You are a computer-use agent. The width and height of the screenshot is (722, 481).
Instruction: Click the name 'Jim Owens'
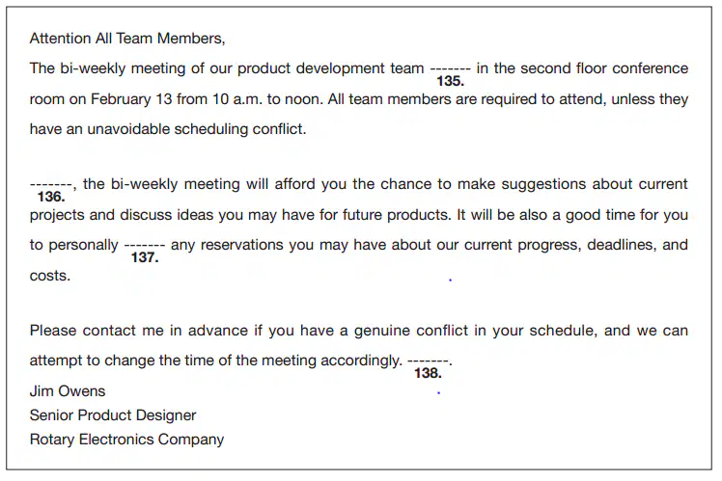click(x=68, y=390)
